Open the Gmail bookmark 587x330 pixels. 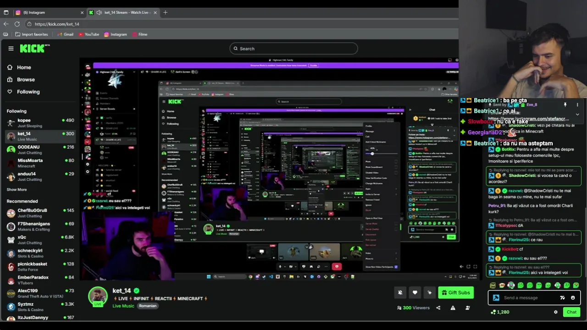(x=65, y=34)
